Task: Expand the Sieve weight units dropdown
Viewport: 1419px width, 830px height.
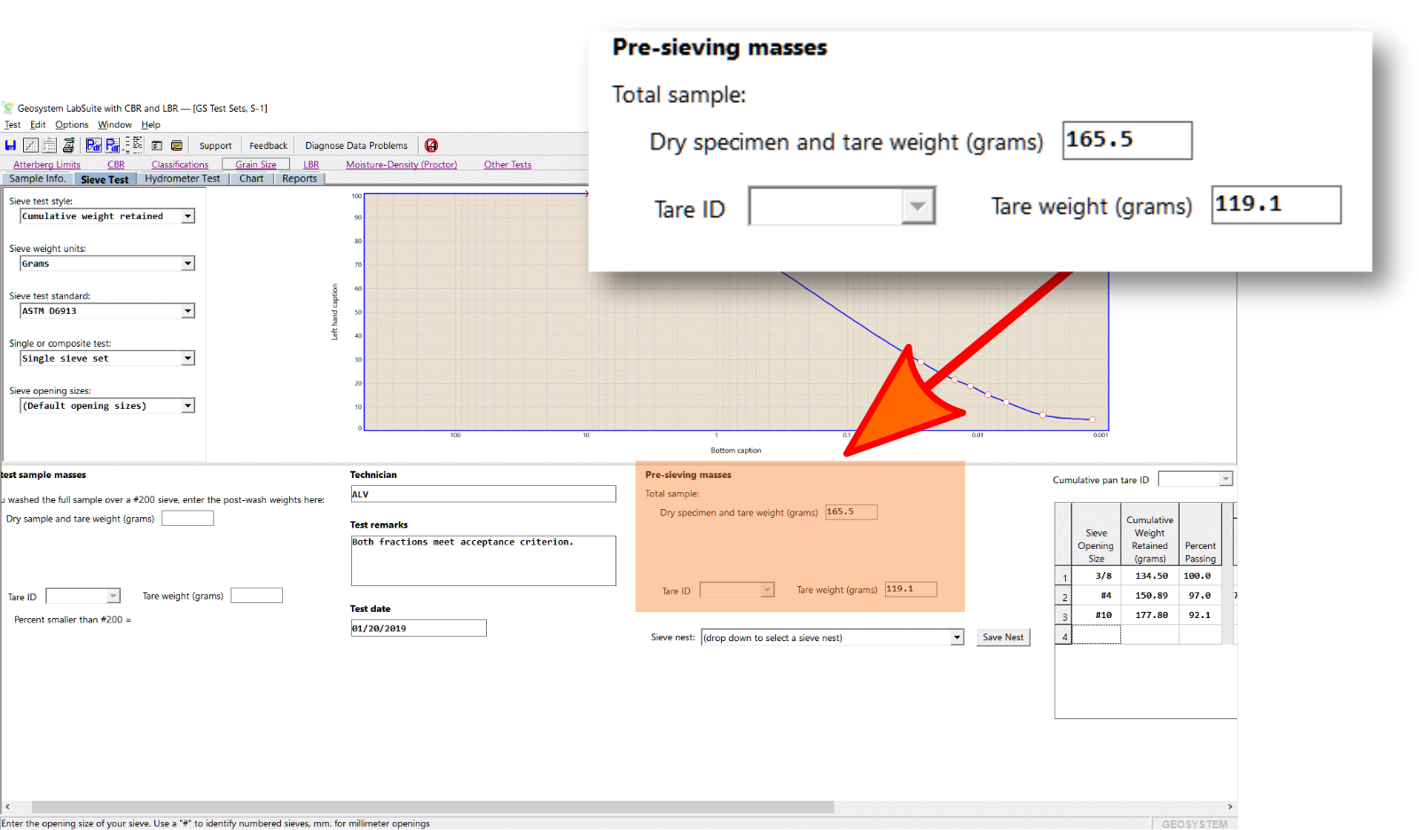Action: 188,263
